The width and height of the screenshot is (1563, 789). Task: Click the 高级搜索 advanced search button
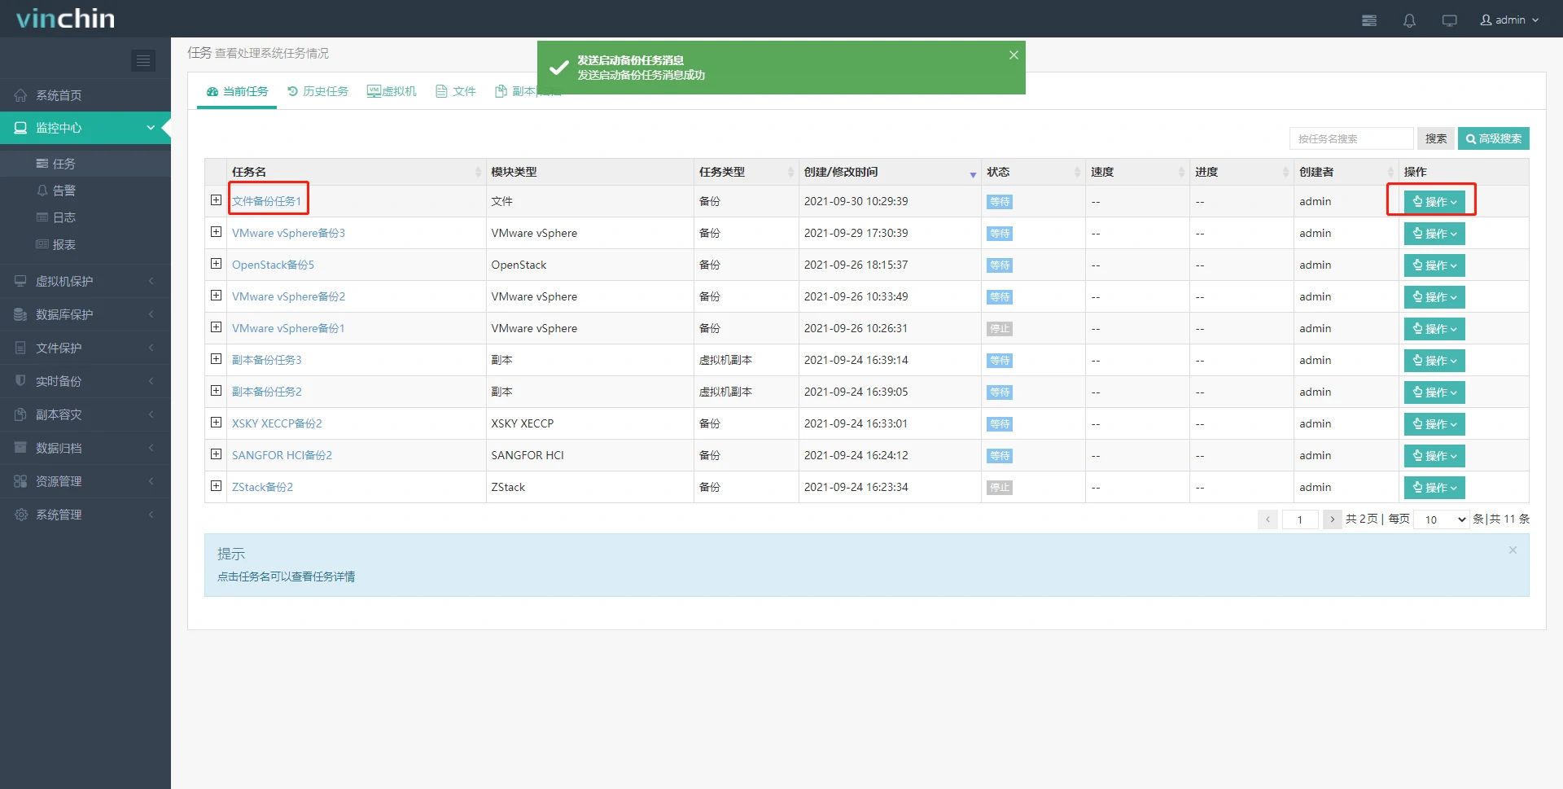[1493, 138]
